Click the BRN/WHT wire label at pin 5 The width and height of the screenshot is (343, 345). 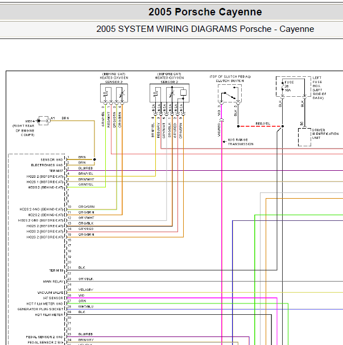pyautogui.click(x=86, y=179)
